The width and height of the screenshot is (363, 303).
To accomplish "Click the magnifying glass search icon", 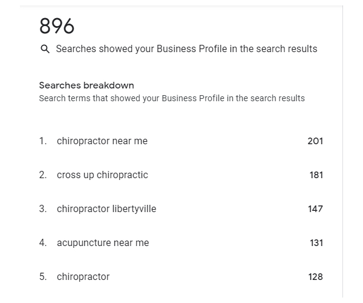I will [x=45, y=49].
